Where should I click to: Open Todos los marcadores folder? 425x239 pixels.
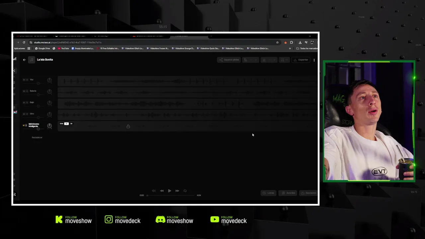click(307, 48)
